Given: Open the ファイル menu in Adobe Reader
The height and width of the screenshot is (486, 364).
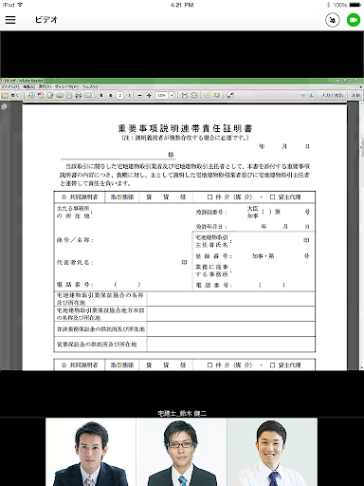Looking at the screenshot, I should coord(9,86).
